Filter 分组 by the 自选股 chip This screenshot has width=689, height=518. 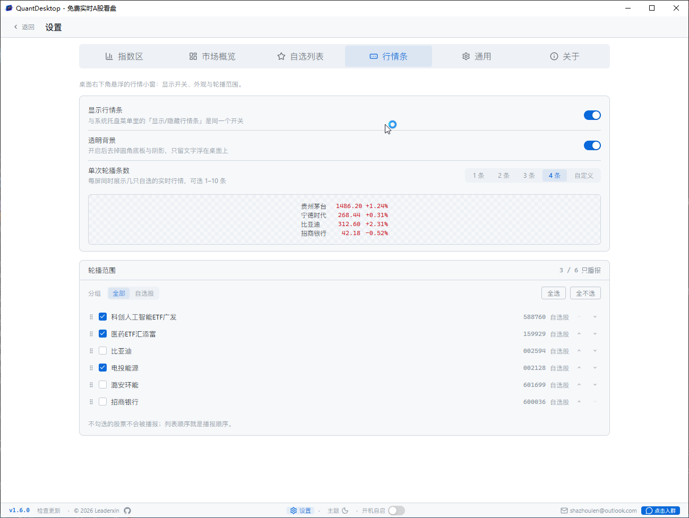click(144, 293)
